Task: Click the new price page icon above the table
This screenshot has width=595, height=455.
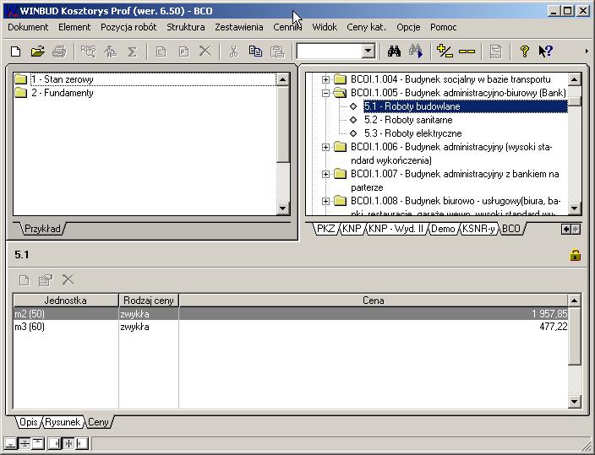Action: click(24, 280)
